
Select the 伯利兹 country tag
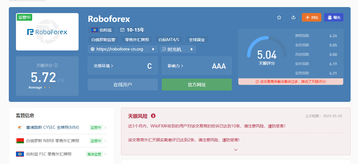click(102, 30)
